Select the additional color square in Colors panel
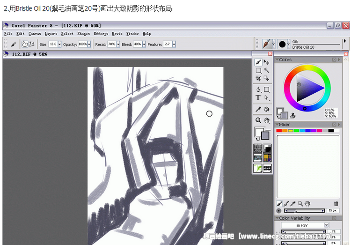Screen dimensions: 351x245 tap(284, 115)
